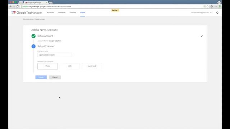Image resolution: width=230 pixels, height=129 pixels.
Task: Open a new browser tab
Action: pos(51,3)
